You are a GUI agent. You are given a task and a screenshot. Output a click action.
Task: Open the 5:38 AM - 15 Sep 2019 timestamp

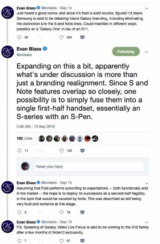tap(35, 126)
